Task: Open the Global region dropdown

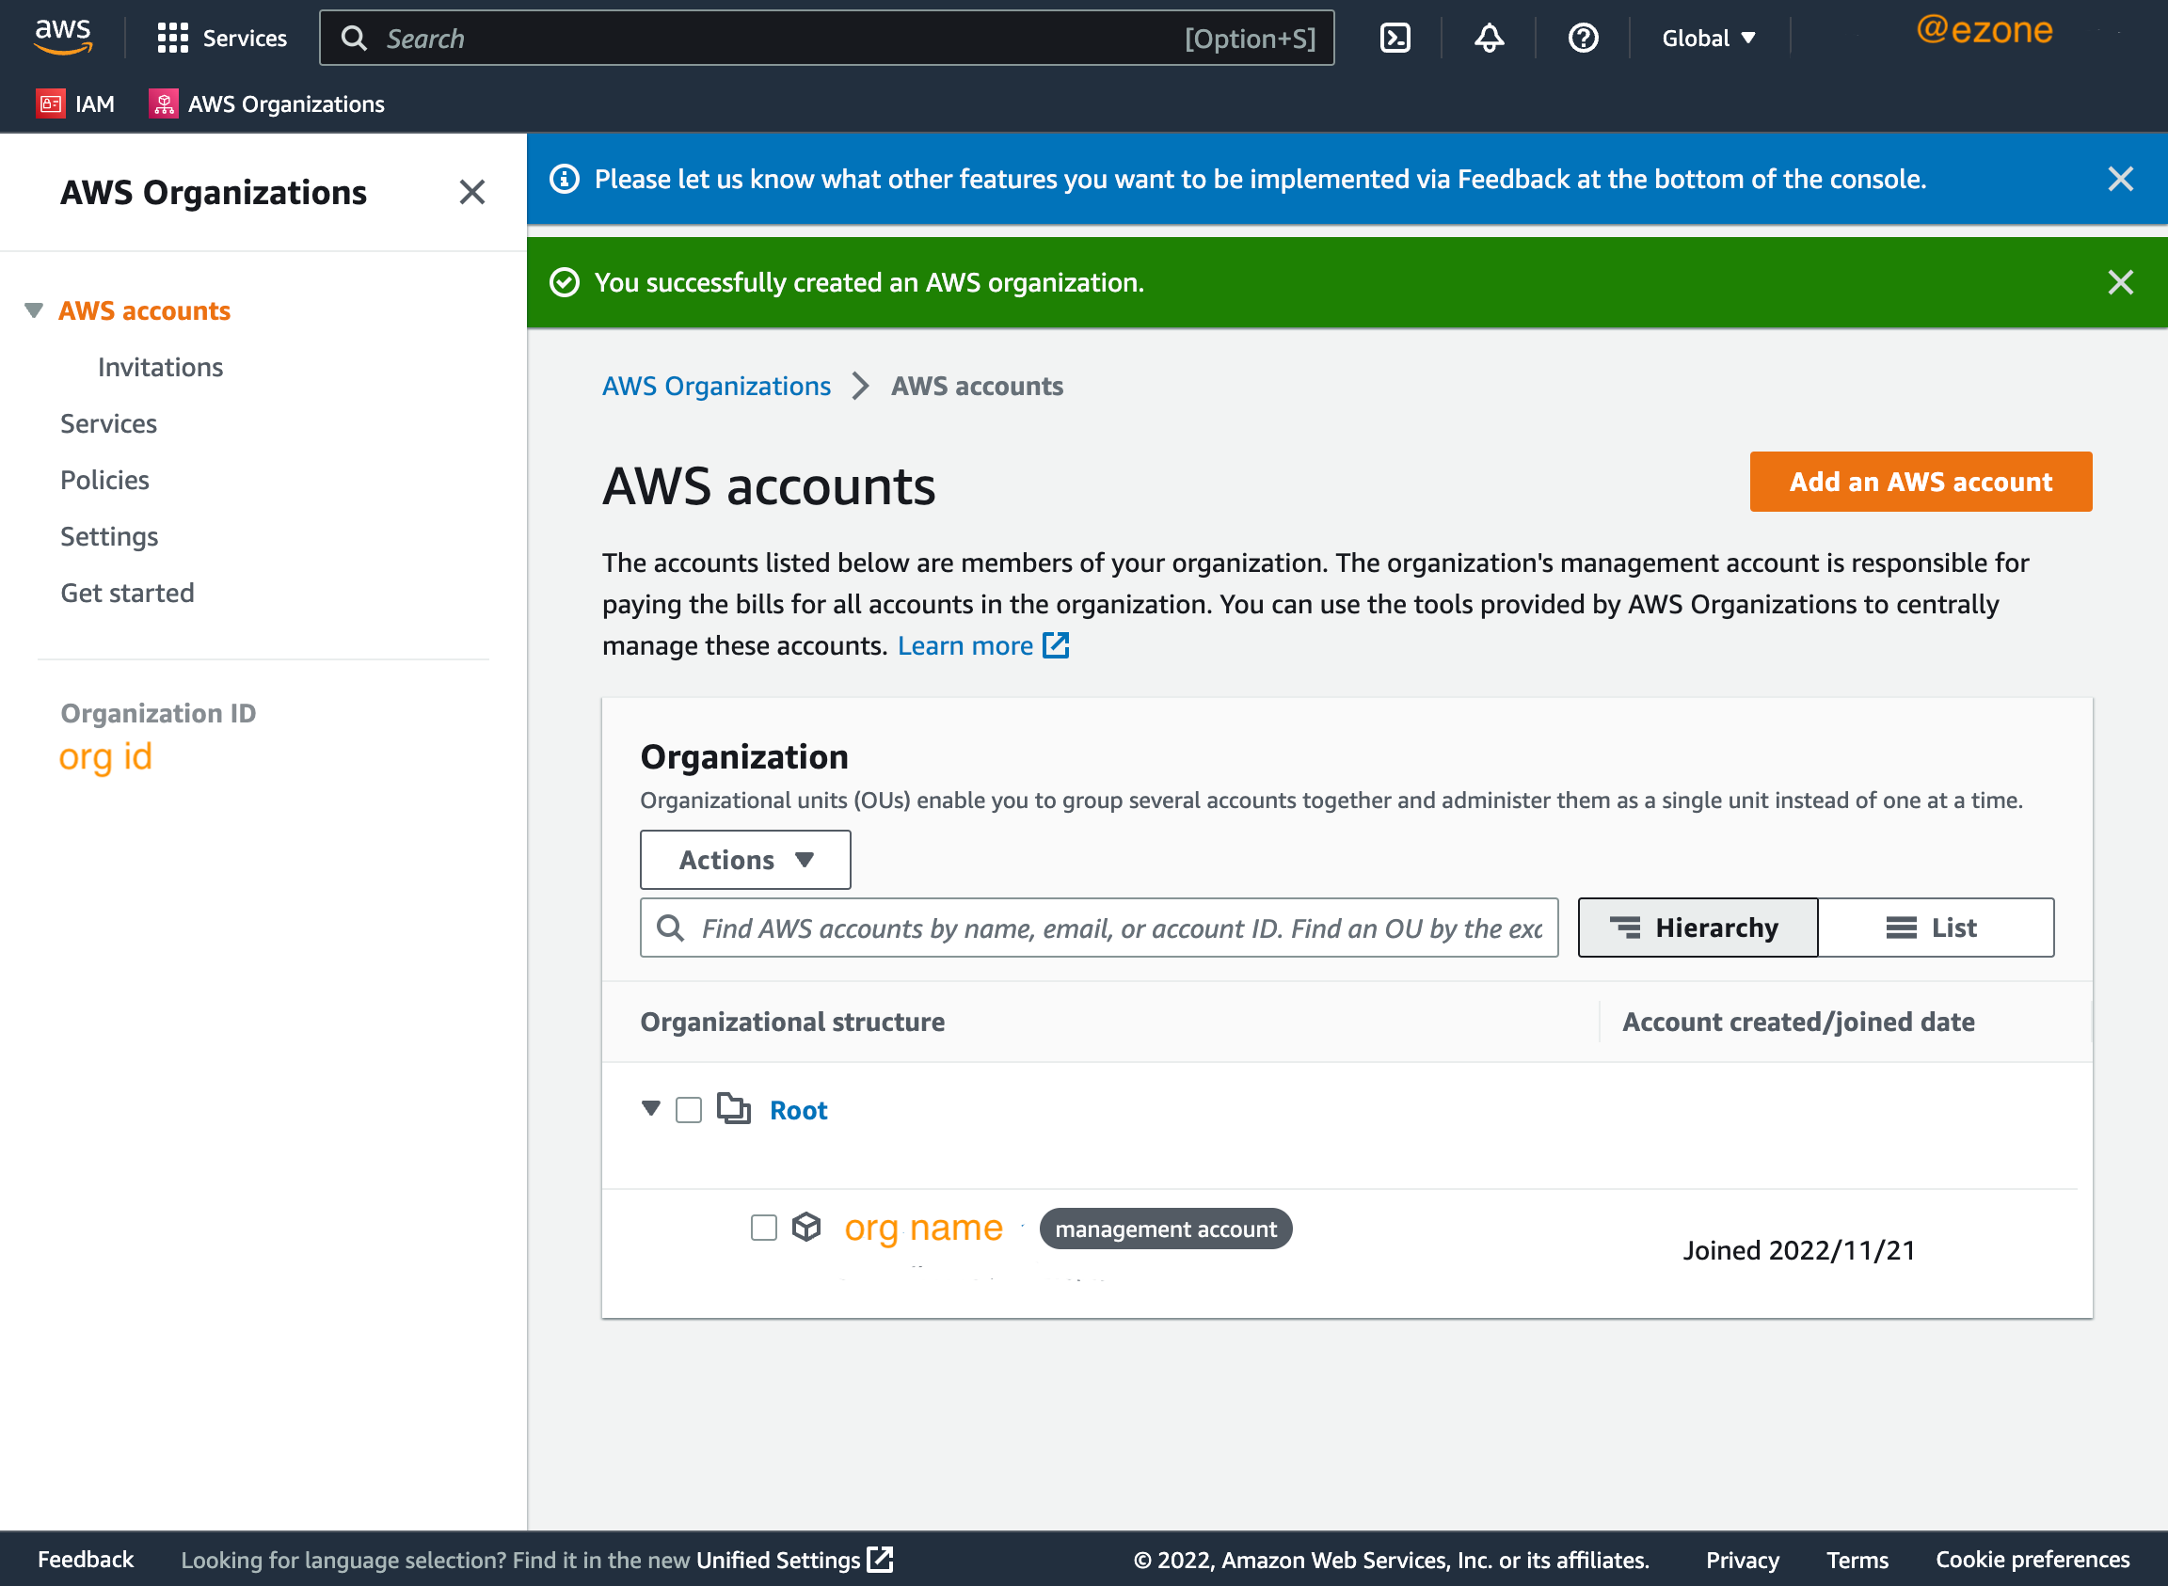Action: [1708, 39]
